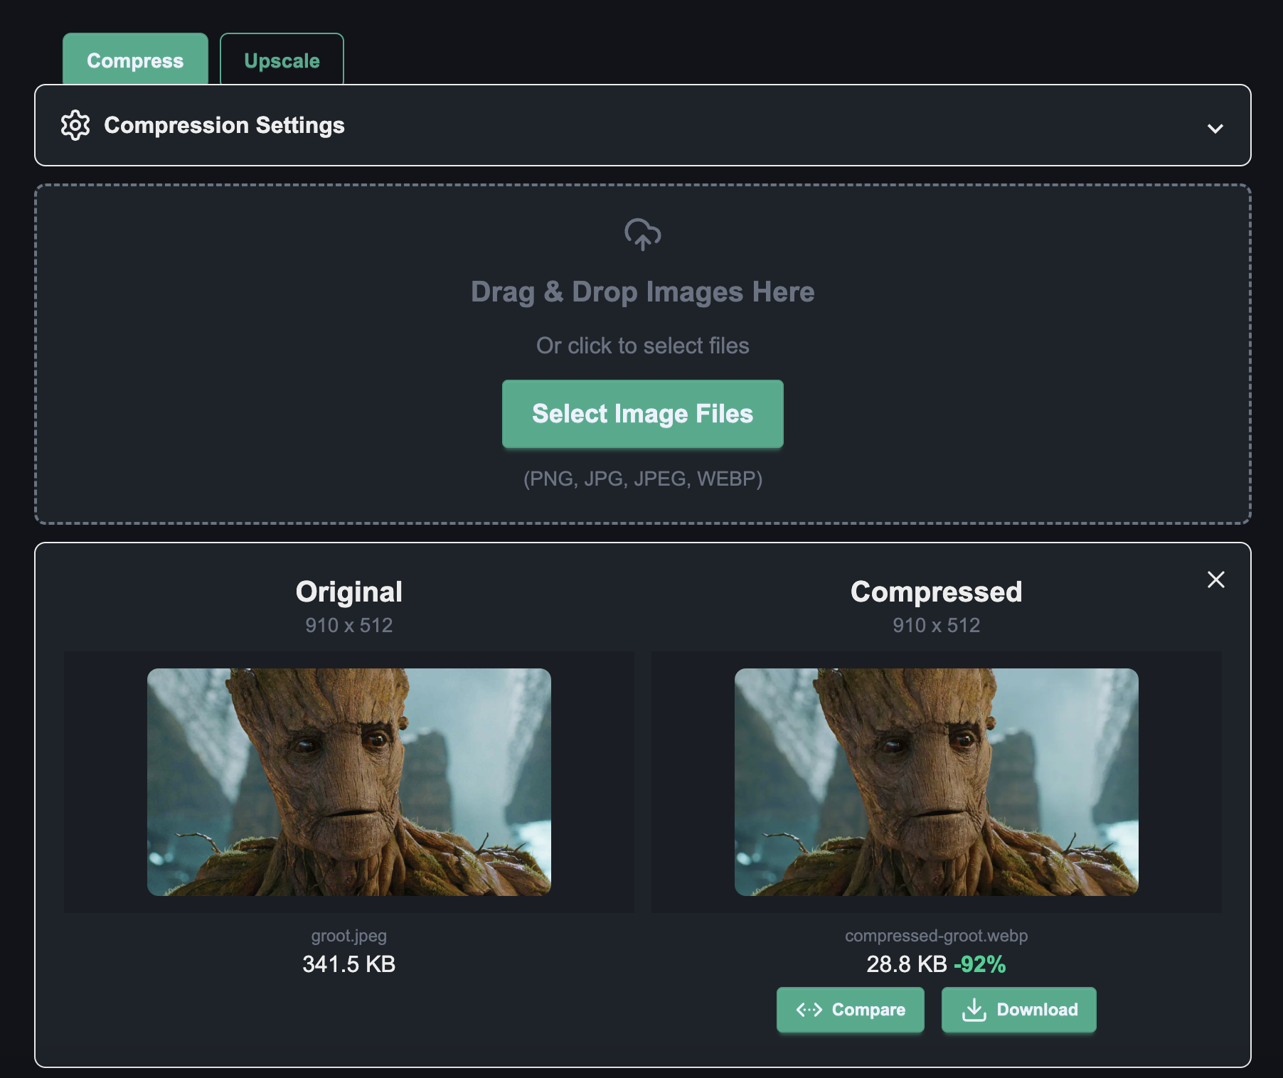Click the 341.5 KB original size
1283x1078 pixels.
click(349, 964)
